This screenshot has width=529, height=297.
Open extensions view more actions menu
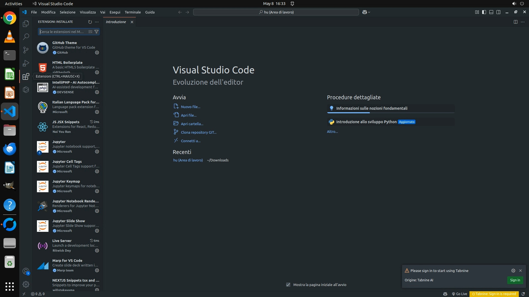click(97, 22)
